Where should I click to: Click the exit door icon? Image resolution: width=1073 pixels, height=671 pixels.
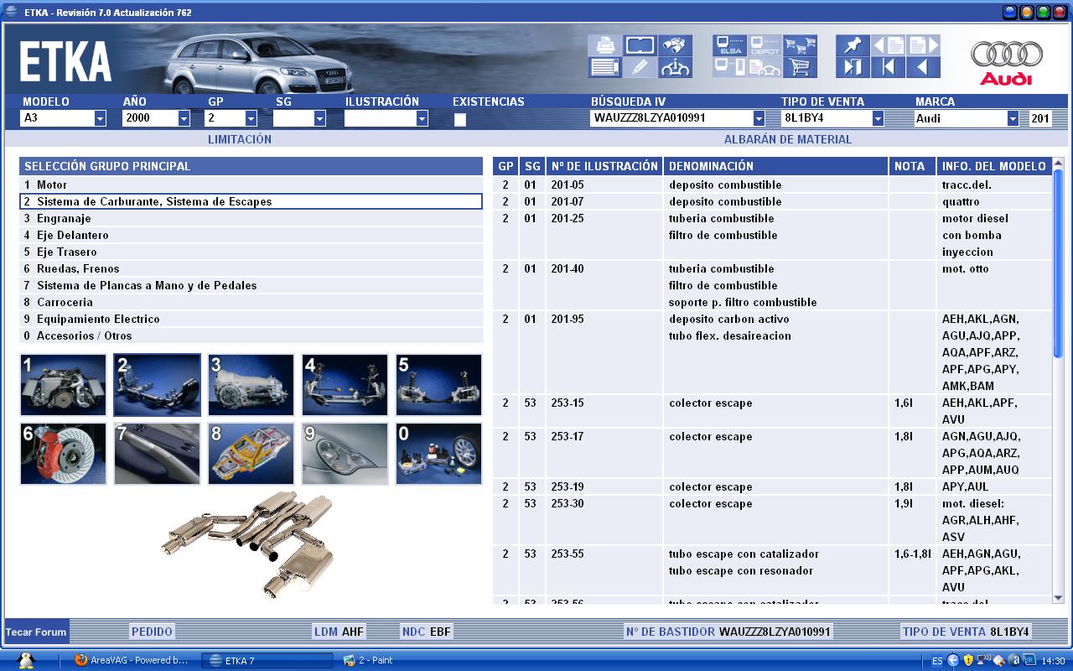pos(853,68)
